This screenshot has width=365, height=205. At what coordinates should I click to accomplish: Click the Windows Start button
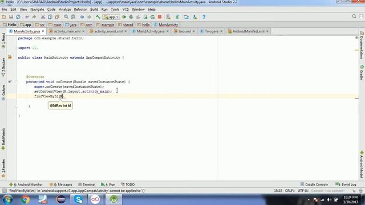coord(7,200)
